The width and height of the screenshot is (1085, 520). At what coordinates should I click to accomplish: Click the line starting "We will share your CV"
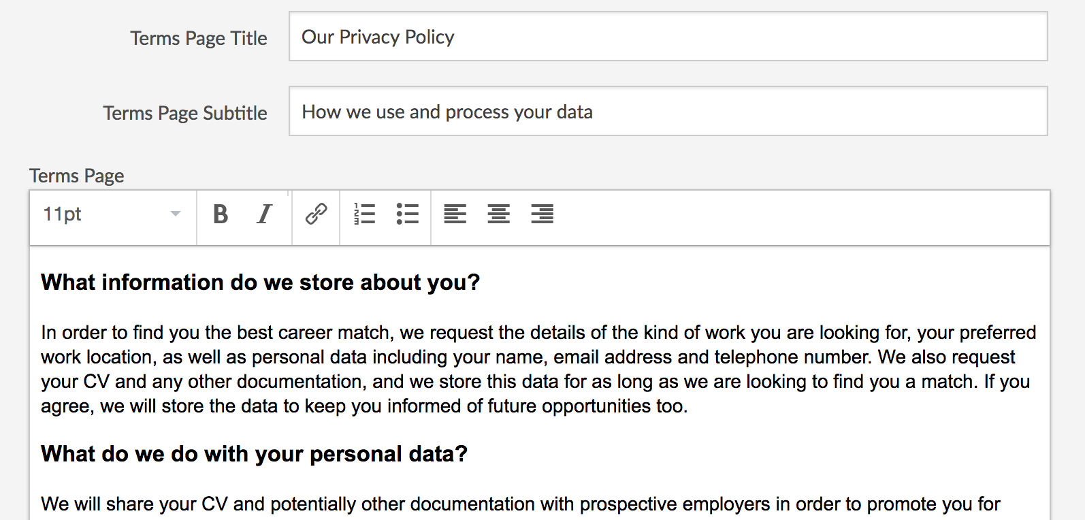tap(520, 504)
